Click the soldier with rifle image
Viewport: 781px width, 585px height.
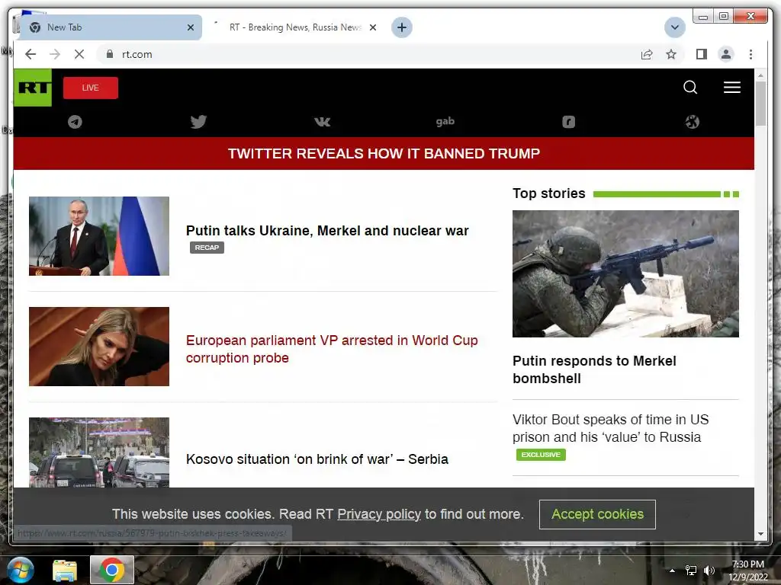coord(625,273)
